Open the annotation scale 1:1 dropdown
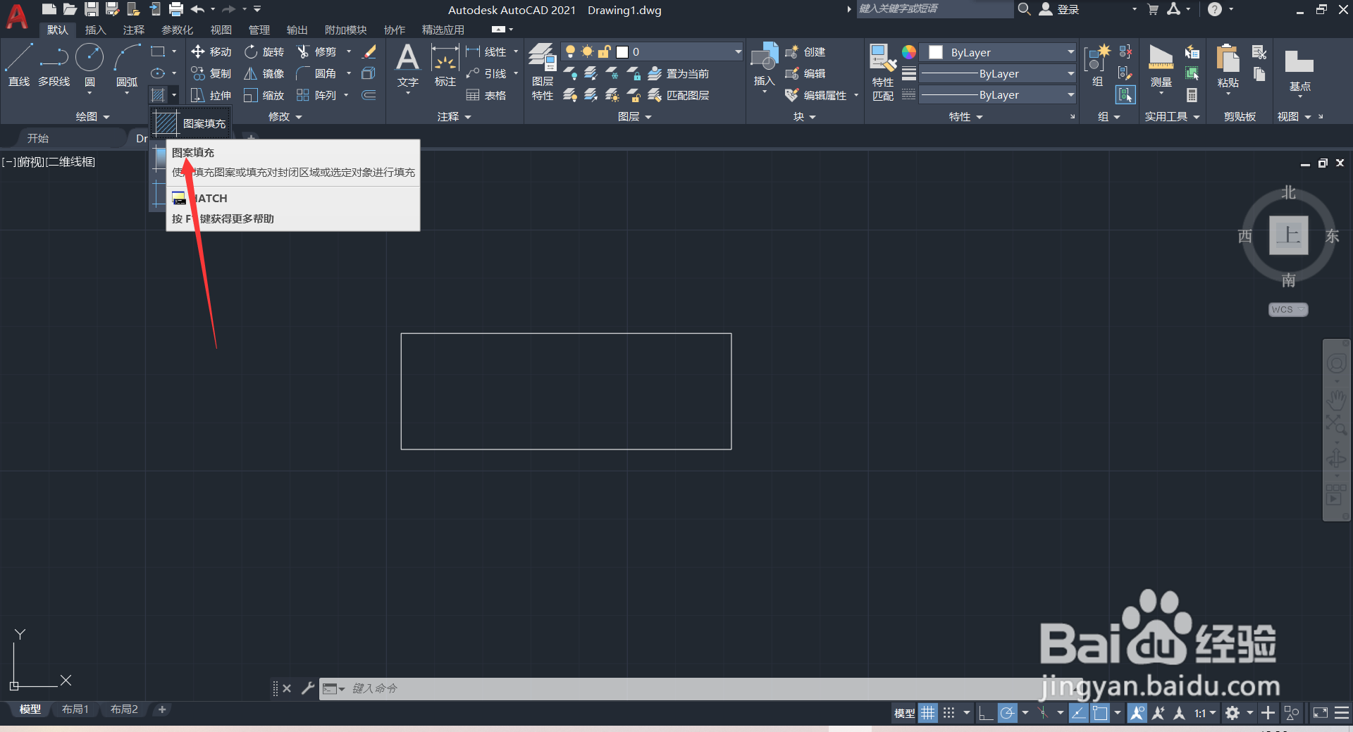Viewport: 1353px width, 732px height. pos(1205,713)
